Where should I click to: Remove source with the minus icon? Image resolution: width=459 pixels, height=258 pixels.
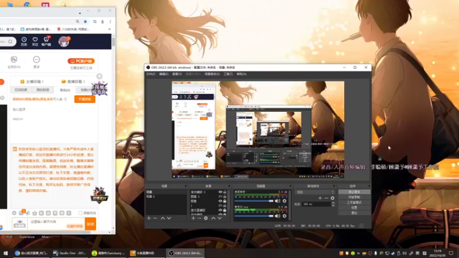199,218
